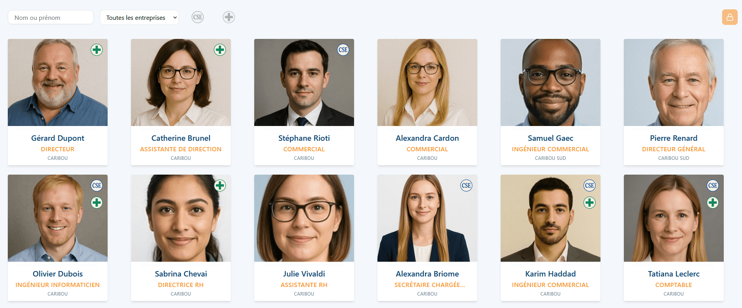This screenshot has width=742, height=308.
Task: Click first-aid badge on Gérard Dupont's photo
Action: 97,50
